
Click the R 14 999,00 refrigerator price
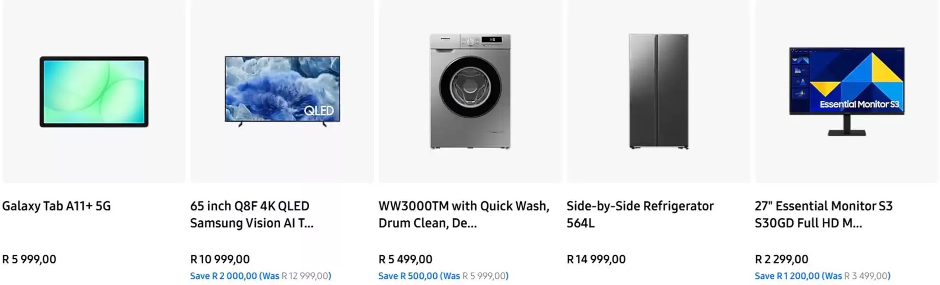pyautogui.click(x=596, y=259)
